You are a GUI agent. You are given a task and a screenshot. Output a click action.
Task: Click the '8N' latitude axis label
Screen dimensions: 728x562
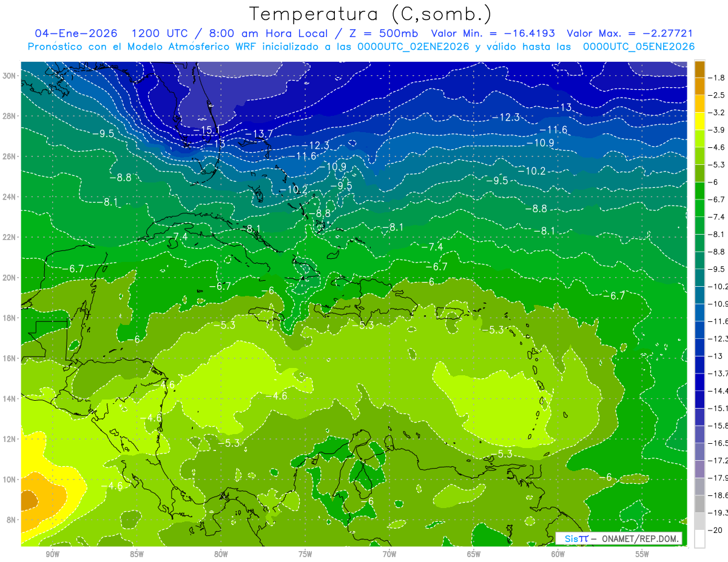click(12, 520)
